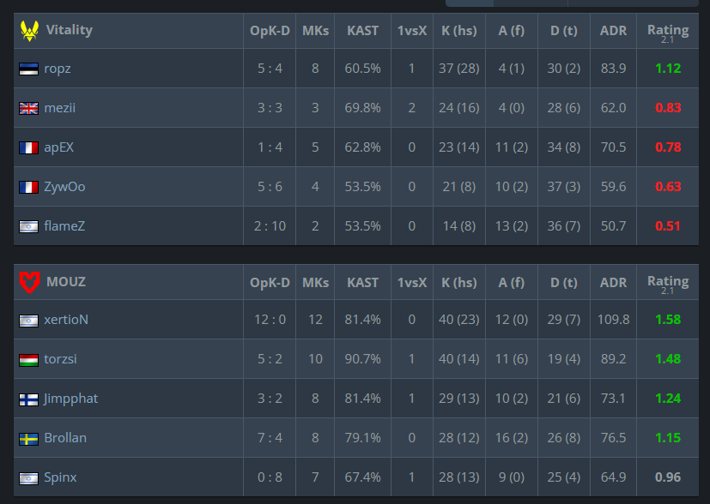Sort MOUZ table by Rating 2.1

[668, 285]
